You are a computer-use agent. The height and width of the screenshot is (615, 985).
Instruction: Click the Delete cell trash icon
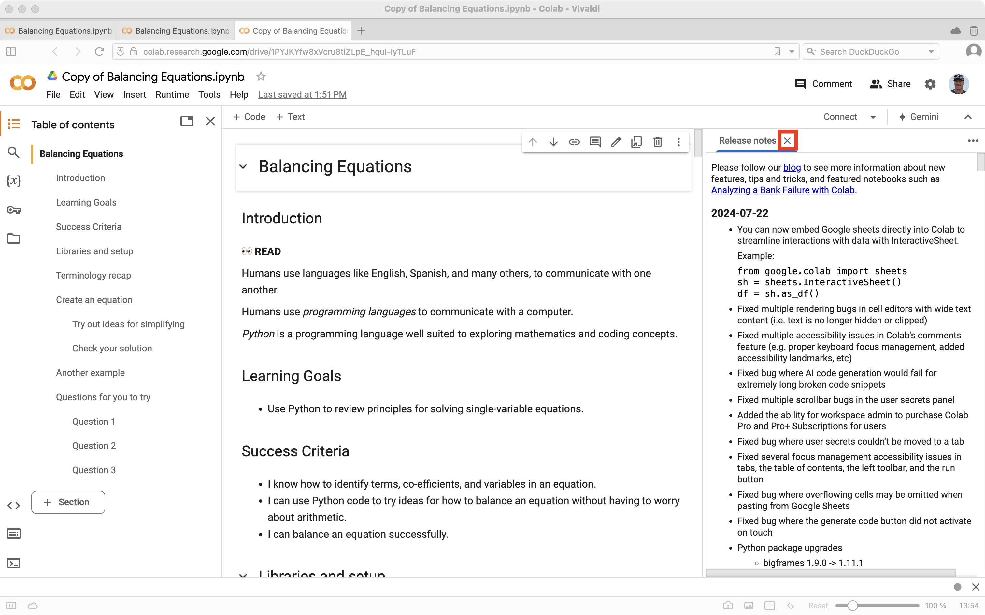click(x=657, y=142)
